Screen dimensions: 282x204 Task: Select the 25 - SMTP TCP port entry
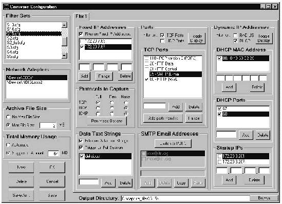[175, 74]
